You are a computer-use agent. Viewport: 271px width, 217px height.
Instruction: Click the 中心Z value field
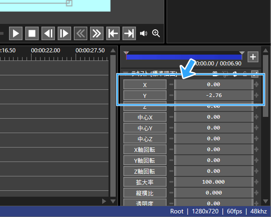[x=214, y=139]
